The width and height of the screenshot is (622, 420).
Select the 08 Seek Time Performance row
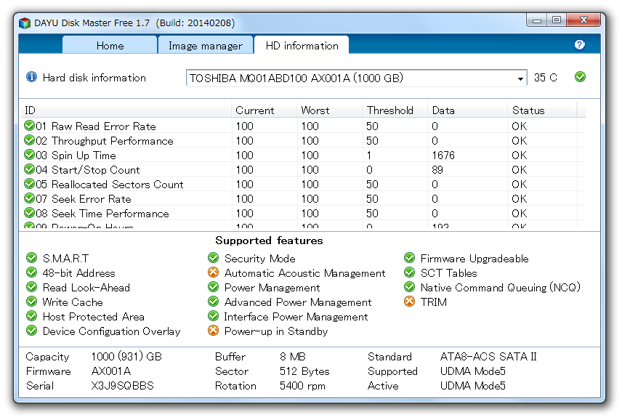[x=304, y=214]
